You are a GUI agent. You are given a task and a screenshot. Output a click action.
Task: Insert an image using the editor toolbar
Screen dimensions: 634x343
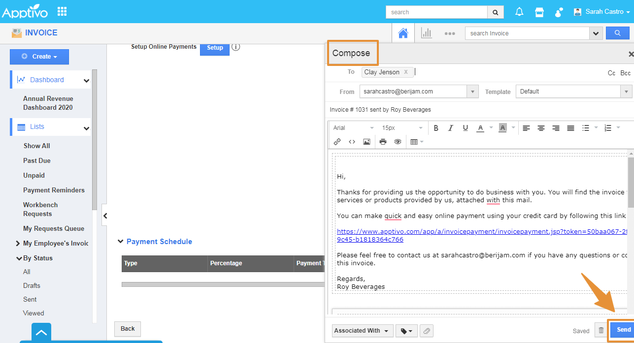click(x=367, y=142)
